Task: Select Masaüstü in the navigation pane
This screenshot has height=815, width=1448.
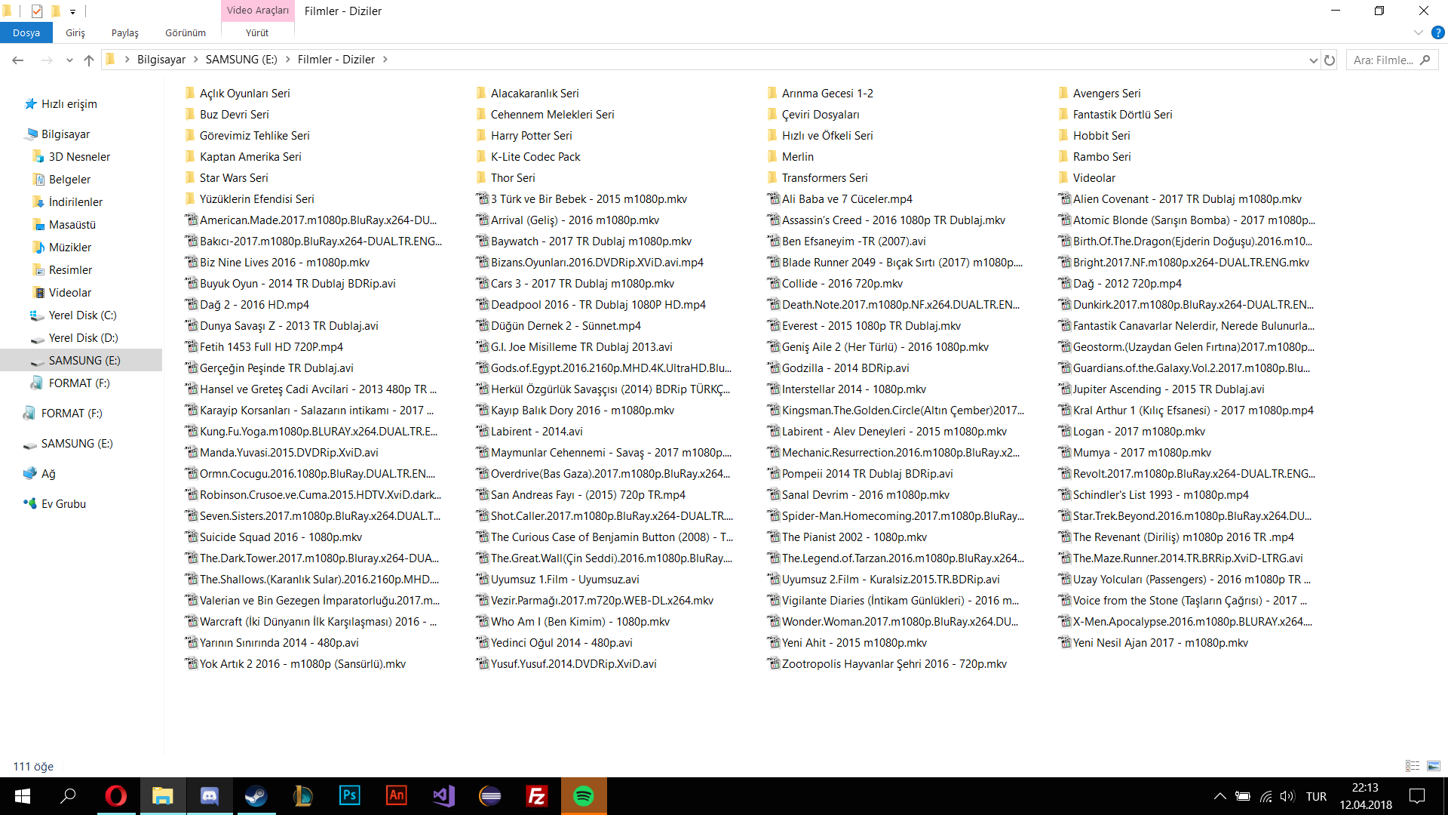Action: pyautogui.click(x=72, y=225)
